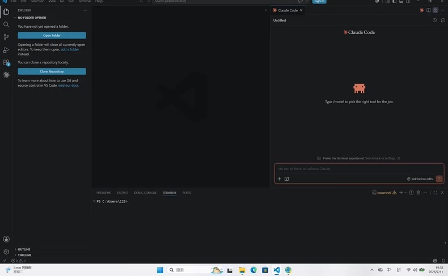Switch to the PORTS tab
Screen dimensions: 448x276
pos(187,193)
